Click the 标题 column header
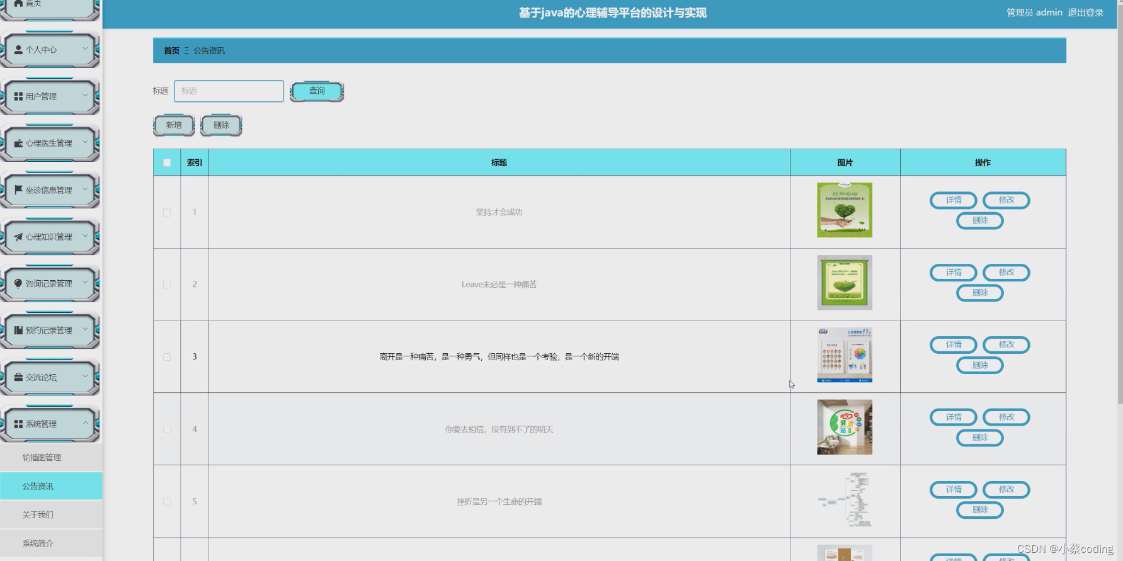This screenshot has height=561, width=1123. (499, 162)
